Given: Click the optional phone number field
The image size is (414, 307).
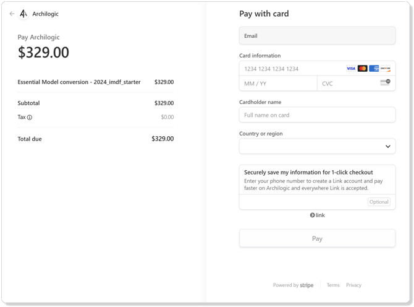Looking at the screenshot, I should pos(303,202).
